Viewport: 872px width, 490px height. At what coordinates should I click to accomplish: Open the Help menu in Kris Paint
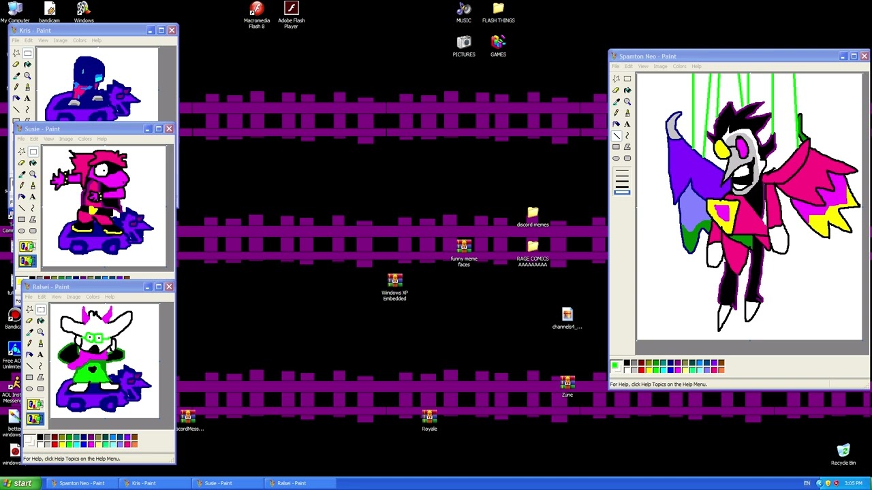coord(97,41)
